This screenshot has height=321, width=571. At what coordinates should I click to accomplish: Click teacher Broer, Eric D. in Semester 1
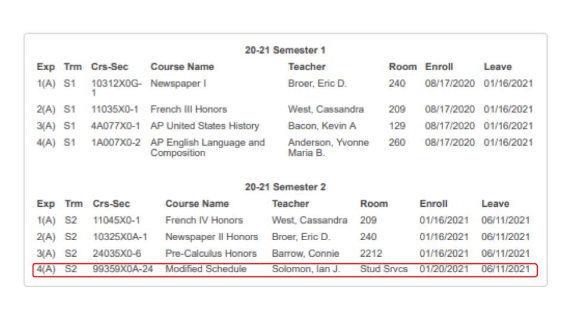[x=317, y=83]
